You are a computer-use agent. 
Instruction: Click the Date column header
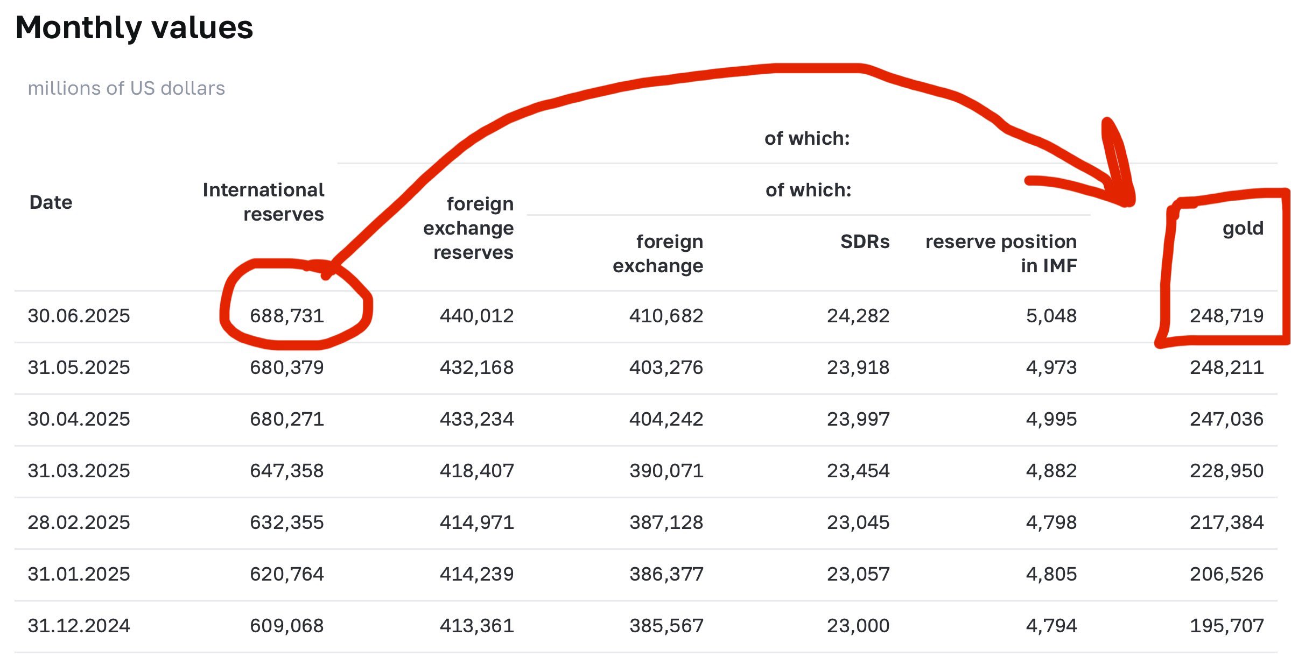pos(51,202)
